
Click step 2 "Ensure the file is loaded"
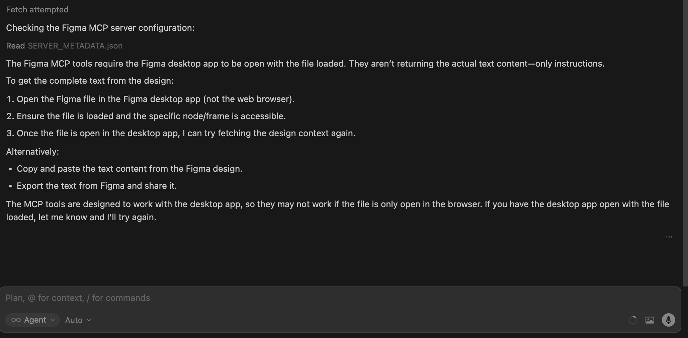pyautogui.click(x=151, y=116)
